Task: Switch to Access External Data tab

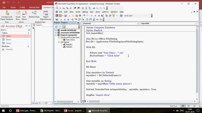Action: (34, 7)
